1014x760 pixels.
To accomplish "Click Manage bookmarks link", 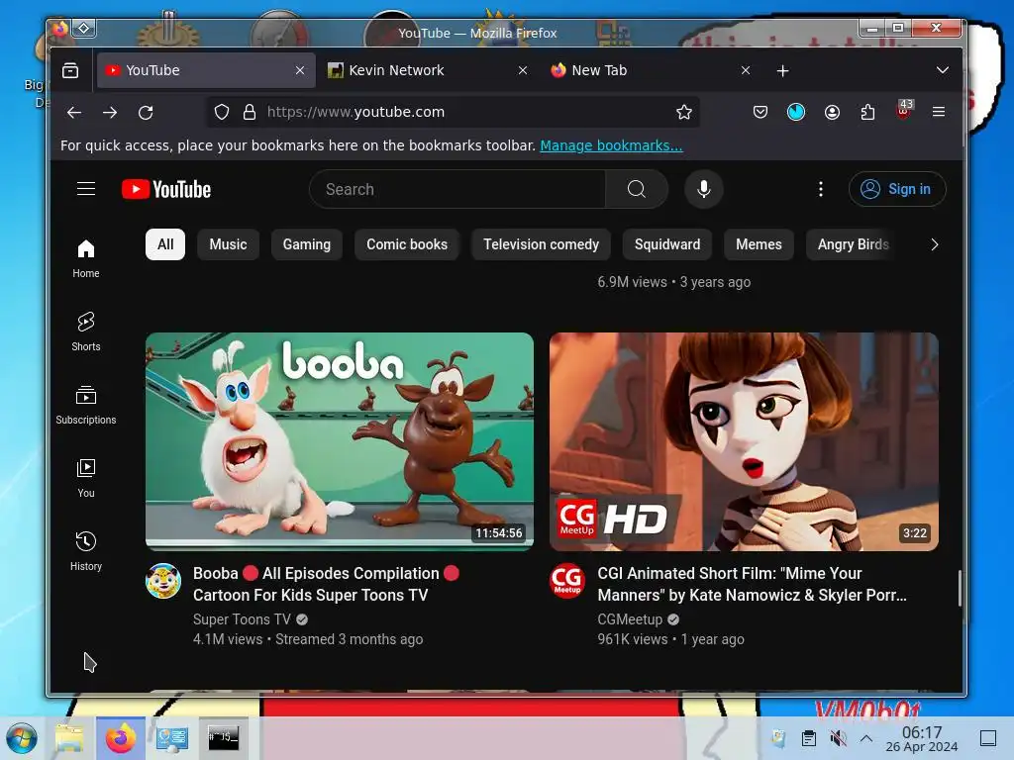I will (611, 145).
